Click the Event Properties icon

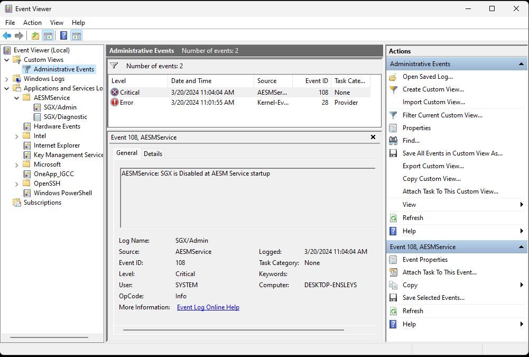pyautogui.click(x=393, y=260)
